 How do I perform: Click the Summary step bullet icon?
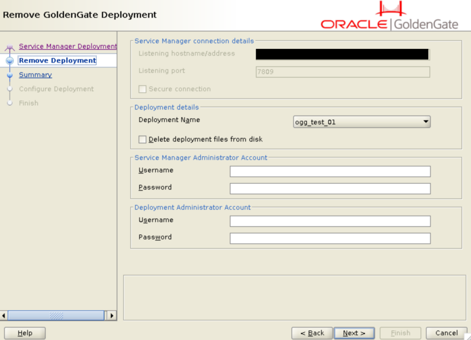click(10, 75)
